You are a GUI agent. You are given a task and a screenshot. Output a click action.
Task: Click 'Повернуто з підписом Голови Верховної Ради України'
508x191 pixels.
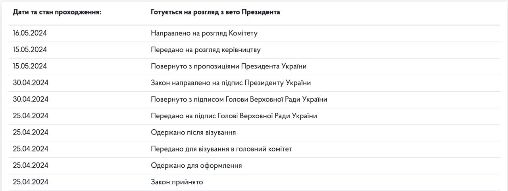[x=239, y=100]
